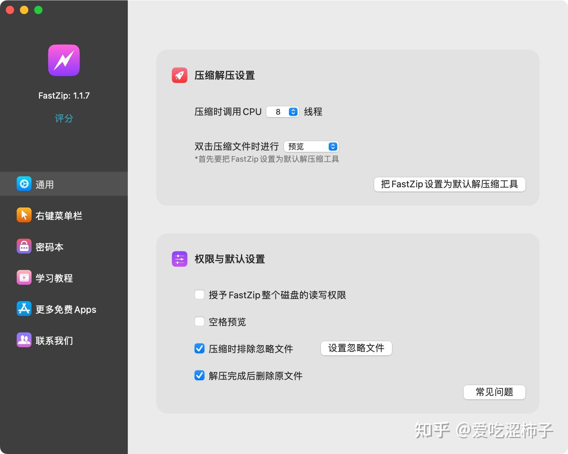Disable 压缩时排除忽略文件

pos(199,349)
